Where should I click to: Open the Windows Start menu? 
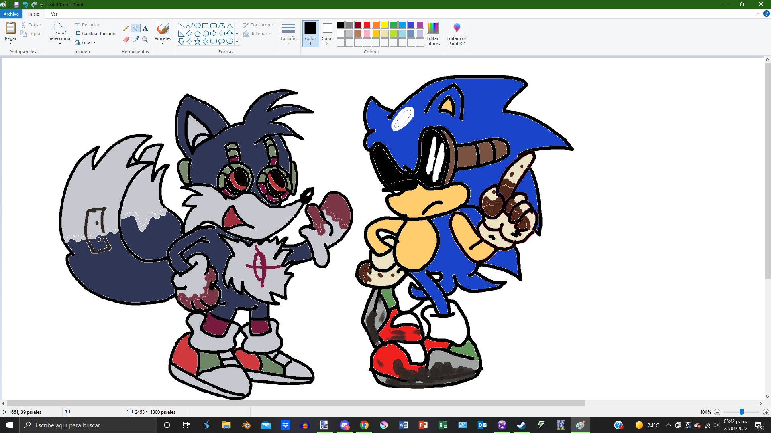tap(10, 425)
